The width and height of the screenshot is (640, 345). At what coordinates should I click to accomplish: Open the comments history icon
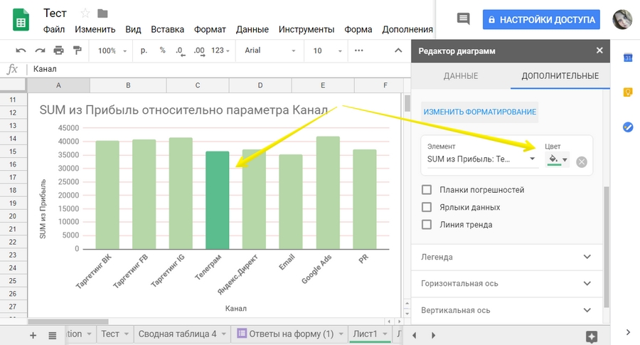(463, 19)
